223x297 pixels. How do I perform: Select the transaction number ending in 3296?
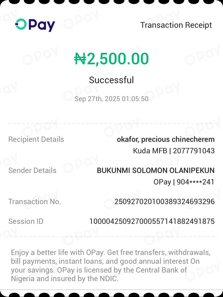point(164,202)
